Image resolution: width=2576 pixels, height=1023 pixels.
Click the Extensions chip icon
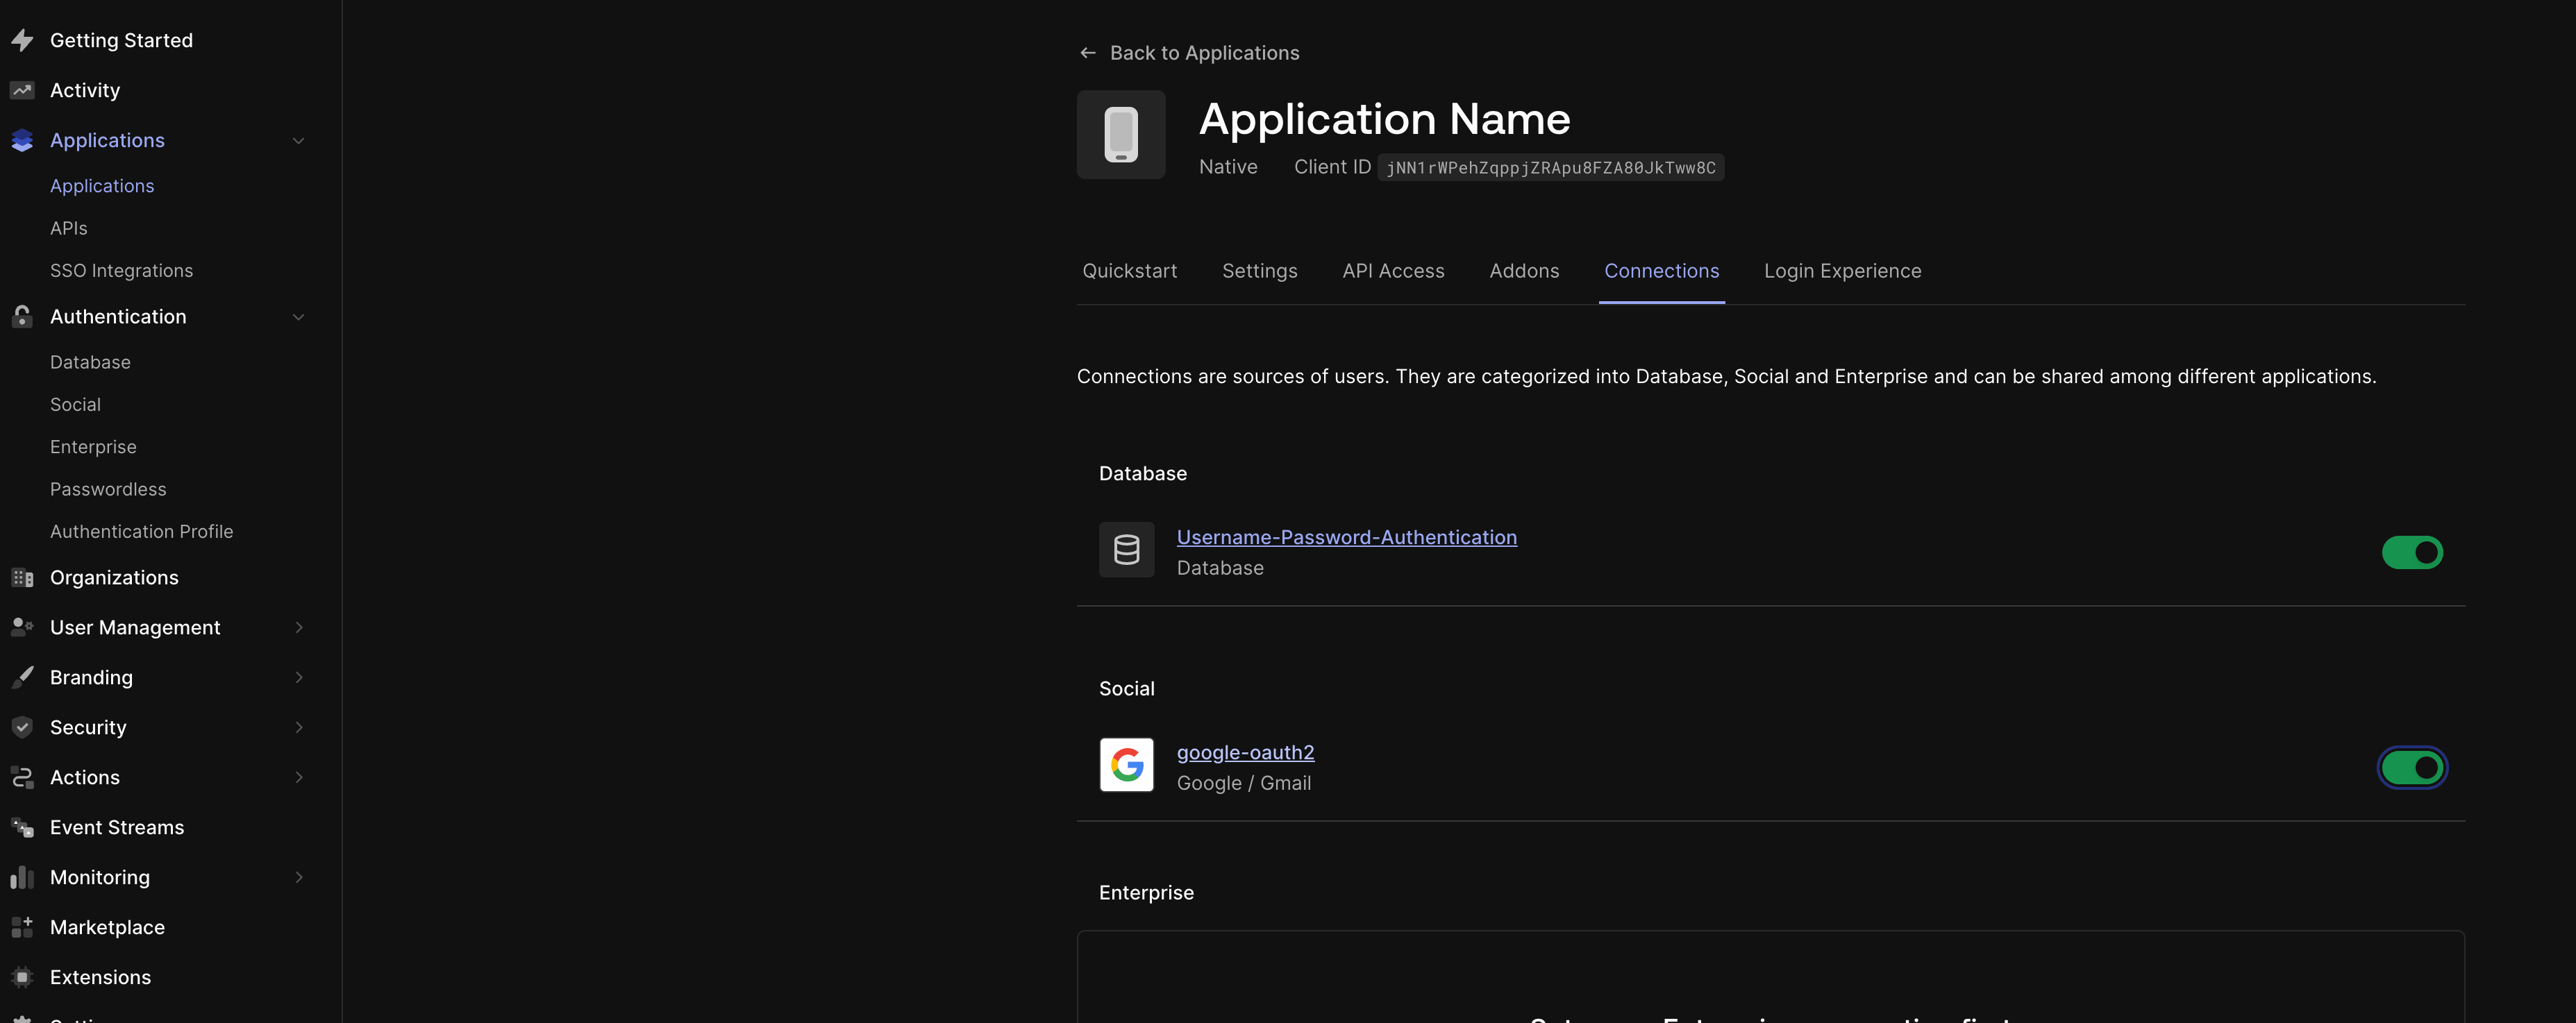[22, 977]
